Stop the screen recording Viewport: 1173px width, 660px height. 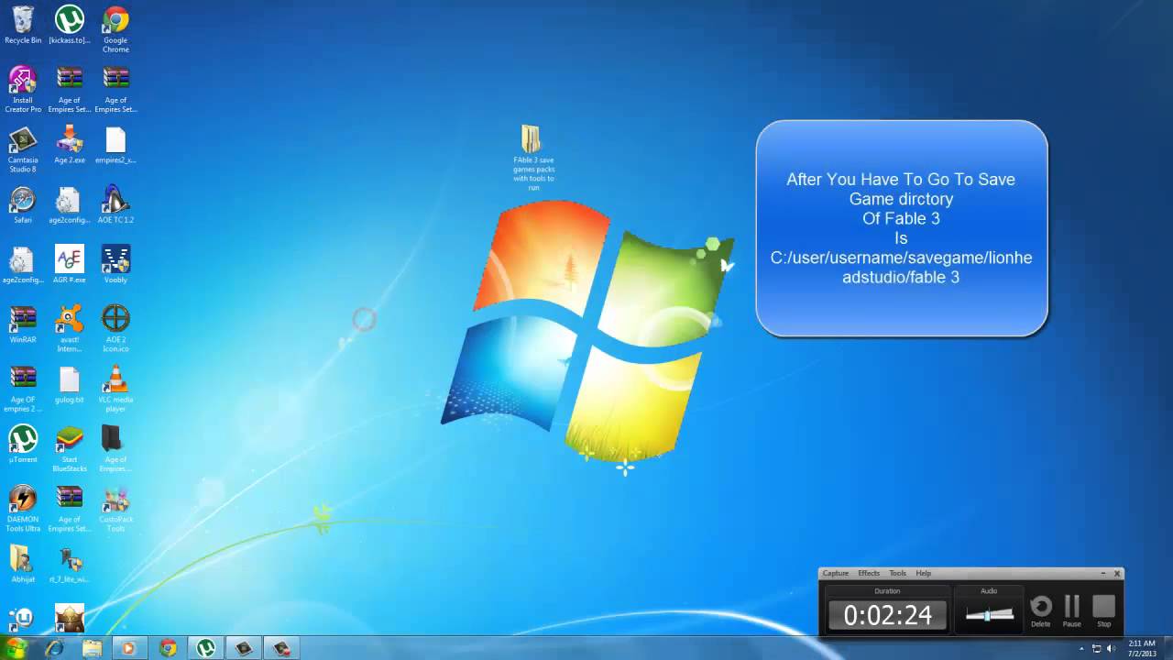coord(1103,610)
